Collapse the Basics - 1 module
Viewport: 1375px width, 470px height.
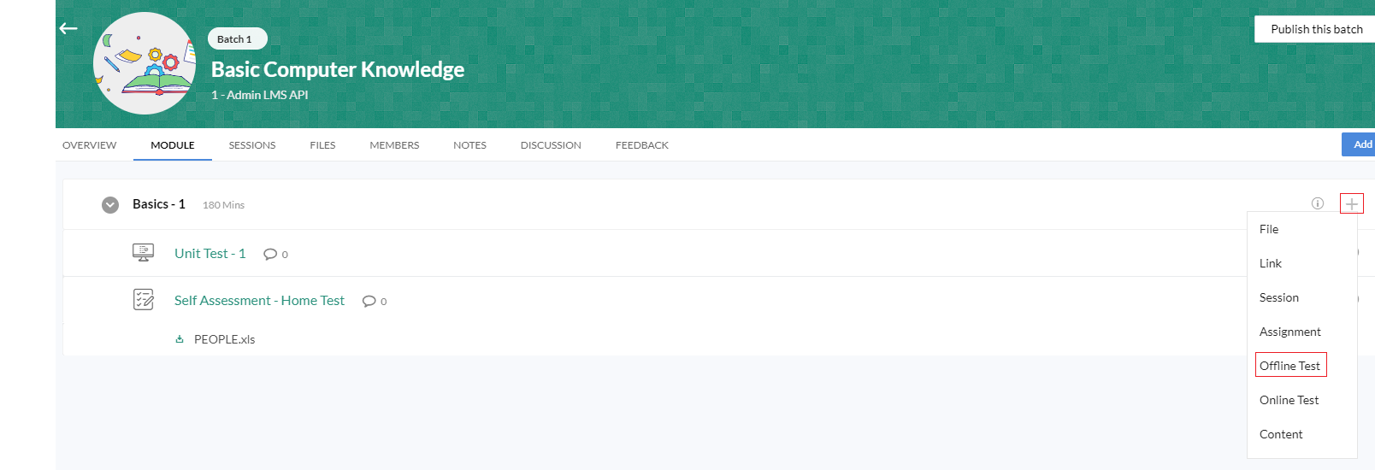[110, 205]
